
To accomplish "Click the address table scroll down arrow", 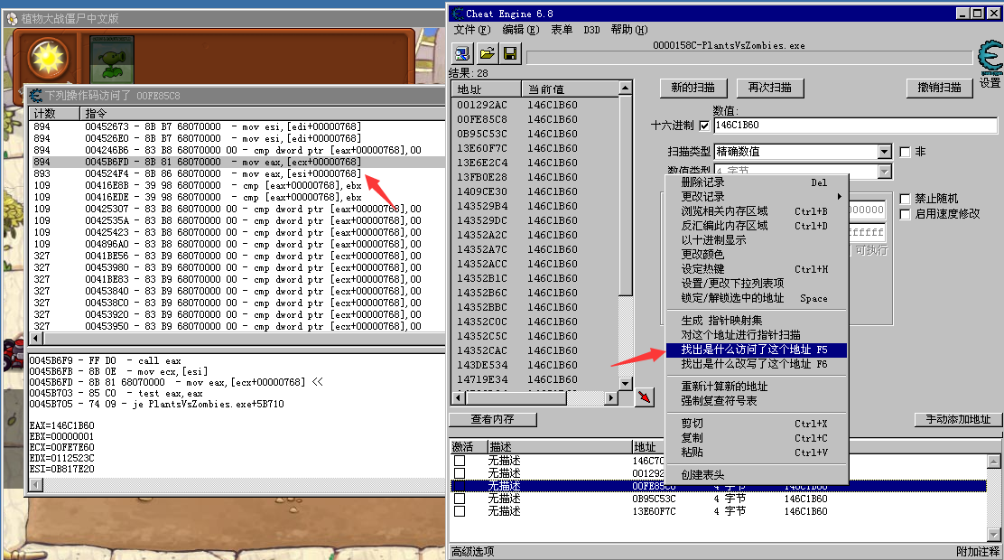I will tap(994, 534).
